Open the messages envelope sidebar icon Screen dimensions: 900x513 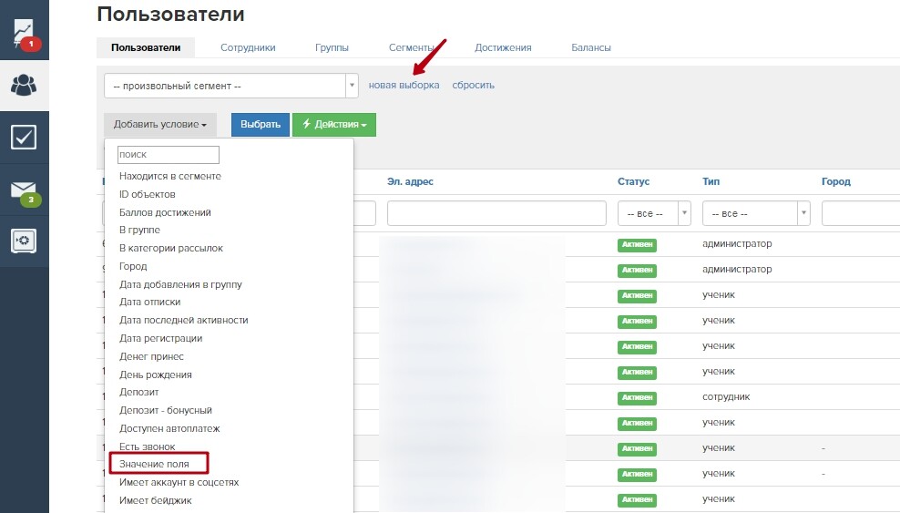(24, 190)
